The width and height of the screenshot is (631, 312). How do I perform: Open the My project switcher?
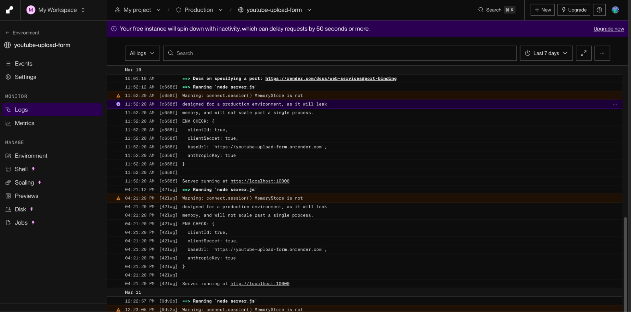[x=138, y=10]
